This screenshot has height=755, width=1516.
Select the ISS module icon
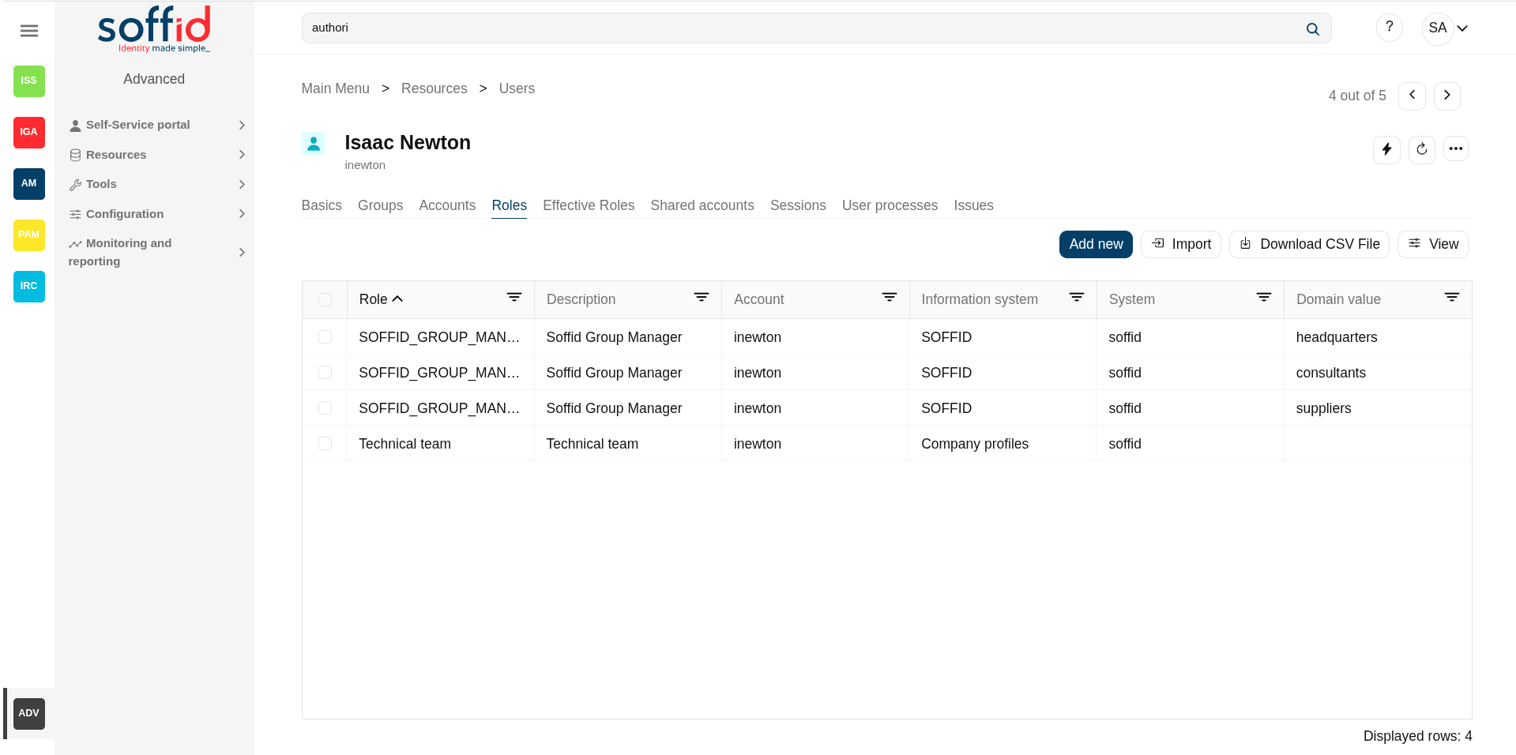point(29,81)
